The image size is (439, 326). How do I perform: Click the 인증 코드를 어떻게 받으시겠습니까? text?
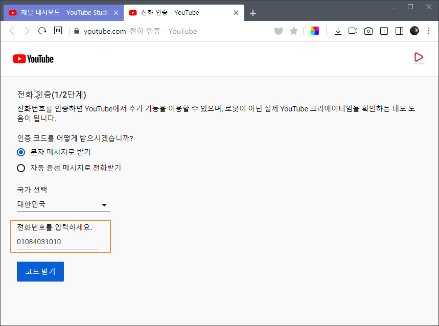point(75,138)
